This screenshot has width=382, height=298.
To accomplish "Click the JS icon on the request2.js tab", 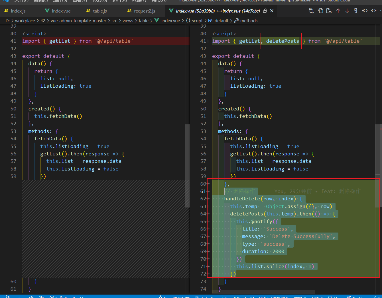I will 129,11.
